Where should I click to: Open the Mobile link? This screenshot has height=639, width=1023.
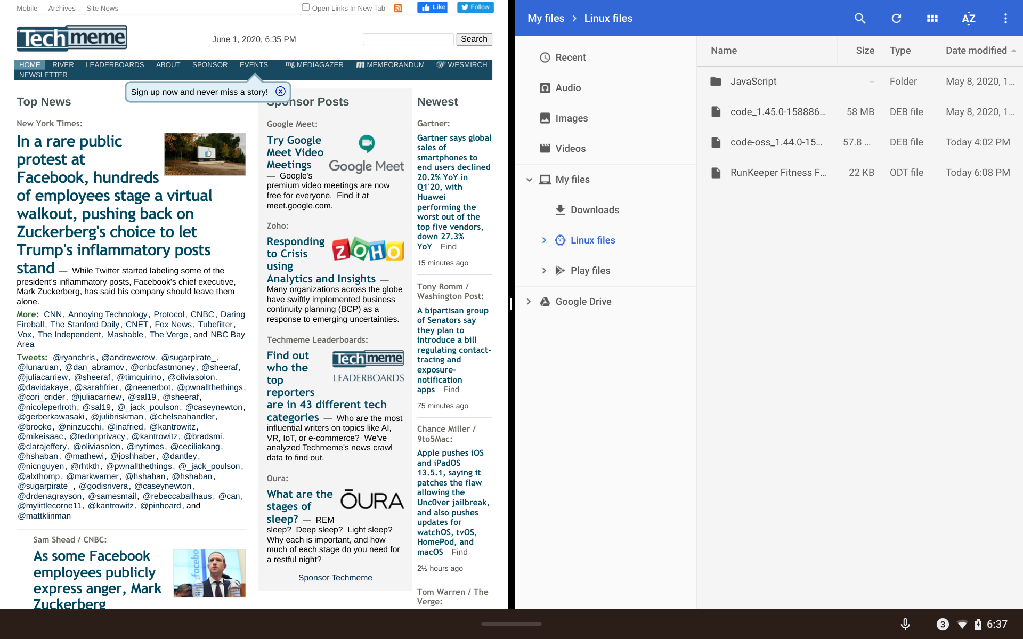[27, 8]
